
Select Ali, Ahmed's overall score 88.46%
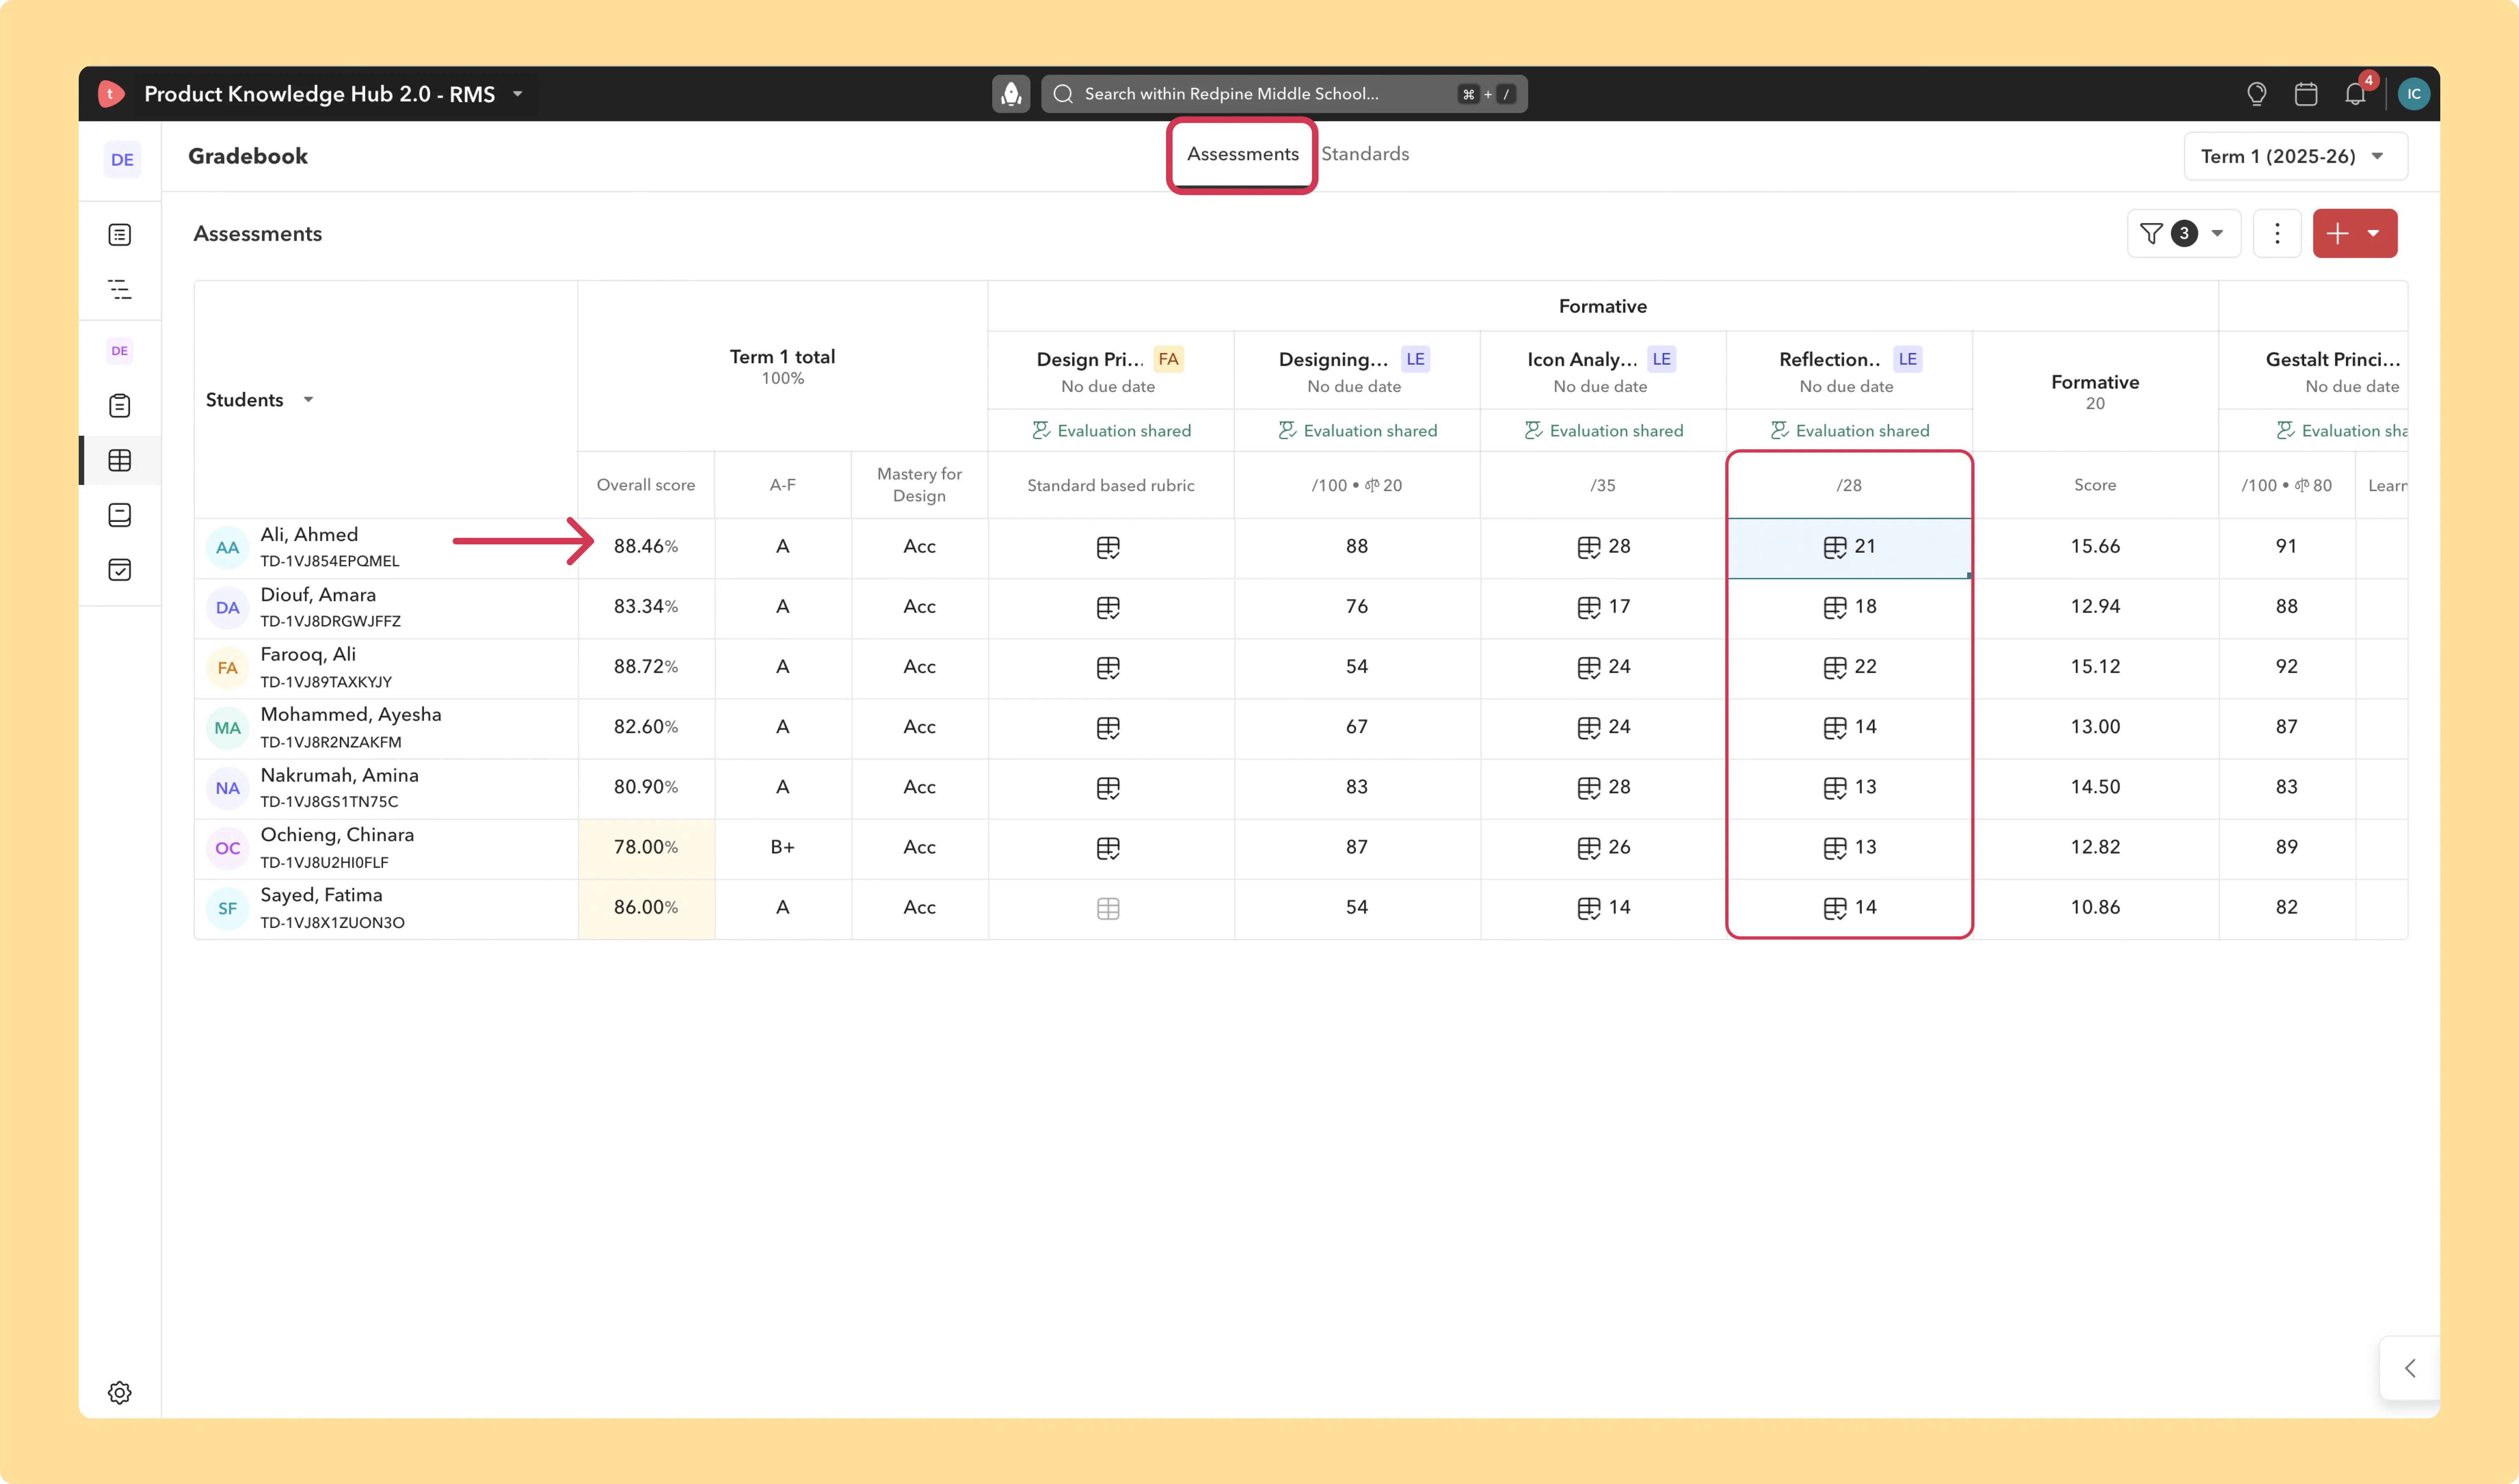[x=646, y=547]
